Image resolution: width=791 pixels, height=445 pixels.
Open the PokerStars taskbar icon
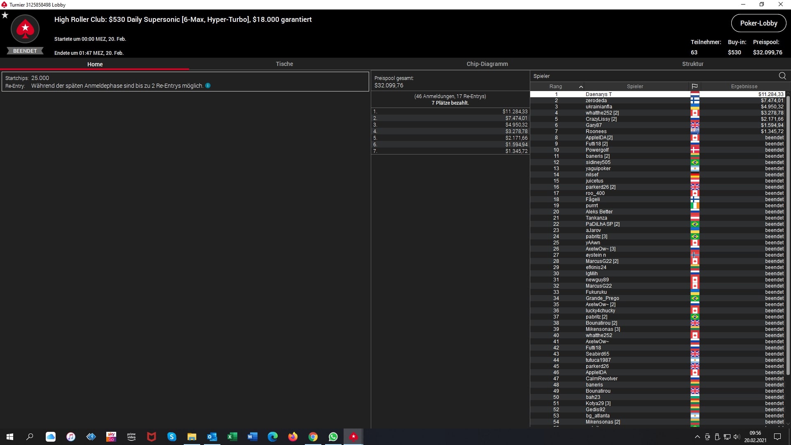coord(353,437)
